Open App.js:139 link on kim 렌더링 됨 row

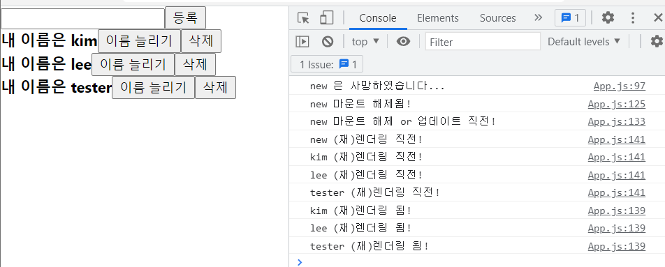(617, 211)
